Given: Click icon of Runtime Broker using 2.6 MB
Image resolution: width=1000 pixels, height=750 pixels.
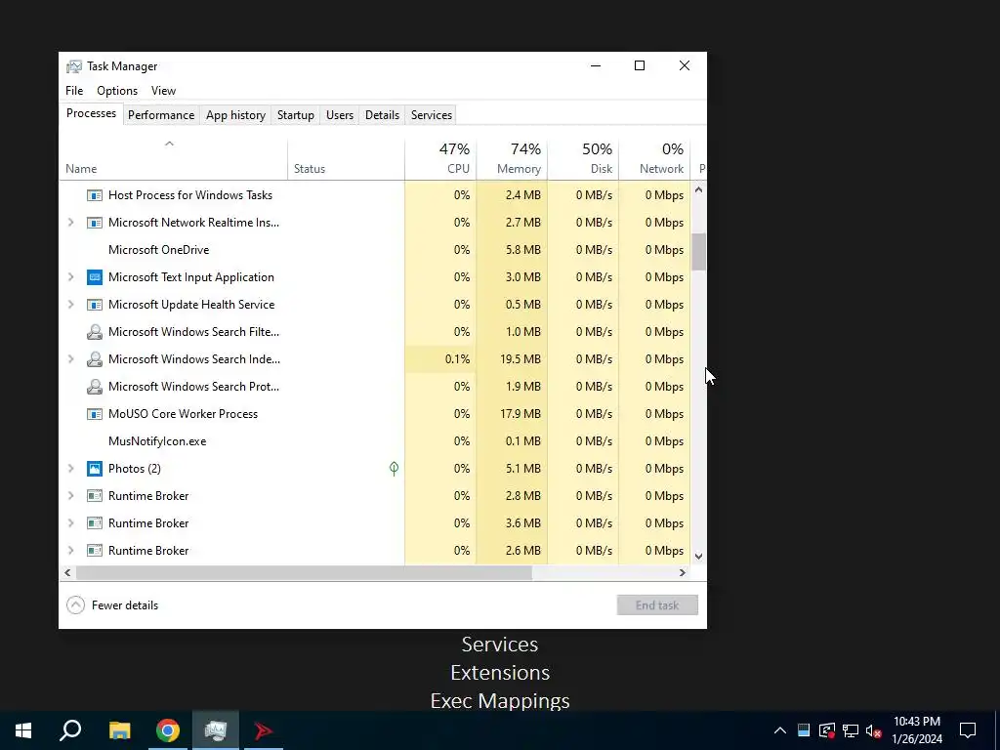Looking at the screenshot, I should [x=95, y=551].
